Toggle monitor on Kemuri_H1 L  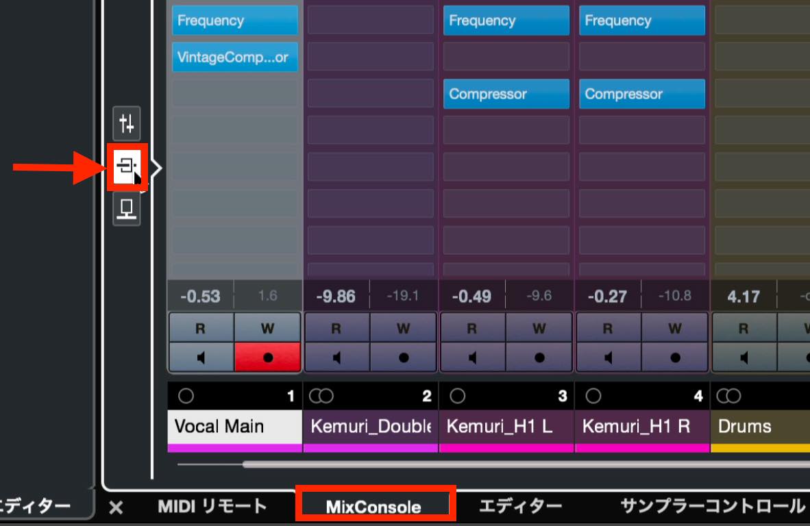point(474,358)
